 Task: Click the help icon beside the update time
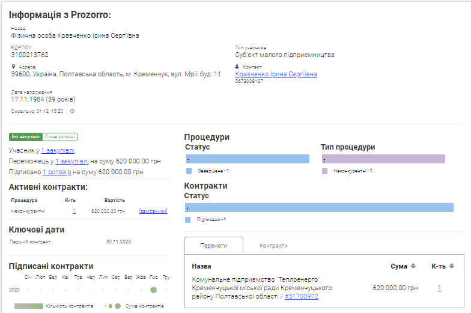[72, 111]
